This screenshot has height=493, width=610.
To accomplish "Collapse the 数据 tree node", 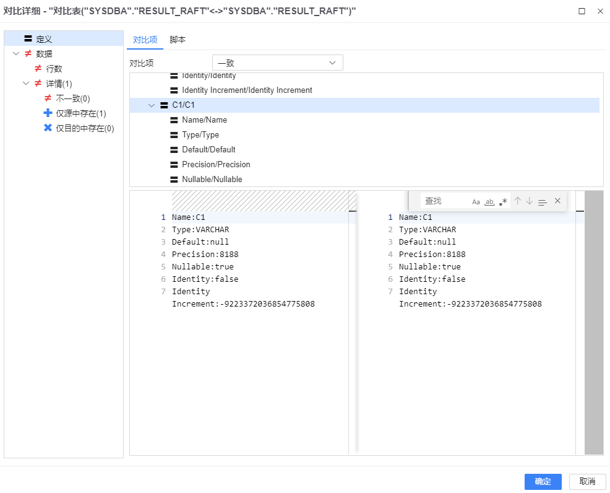I will [16, 53].
